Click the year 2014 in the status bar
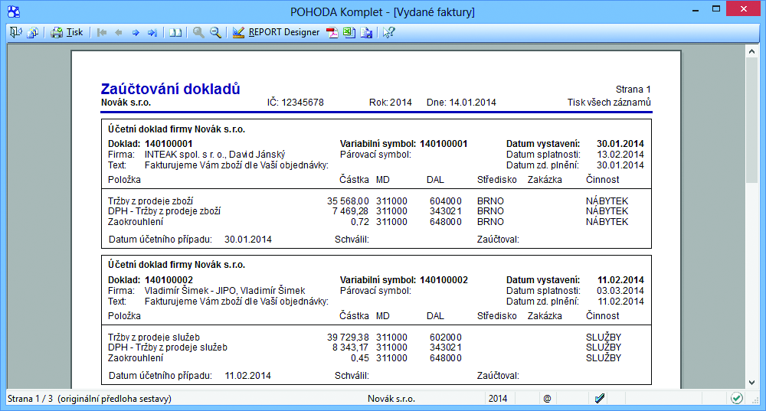Screen dimensions: 766x411 pos(497,399)
